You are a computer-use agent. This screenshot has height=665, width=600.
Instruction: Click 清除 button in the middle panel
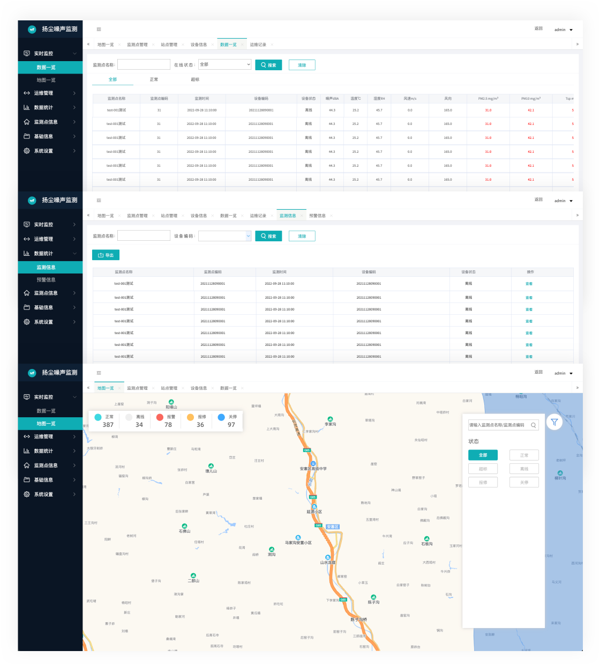click(x=302, y=236)
